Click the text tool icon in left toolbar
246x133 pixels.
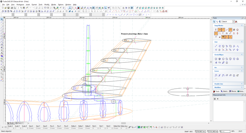click(x=2, y=53)
